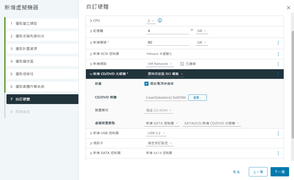This screenshot has height=180, width=294.
Task: Open the new network three-dot menu
Action: click(x=278, y=64)
